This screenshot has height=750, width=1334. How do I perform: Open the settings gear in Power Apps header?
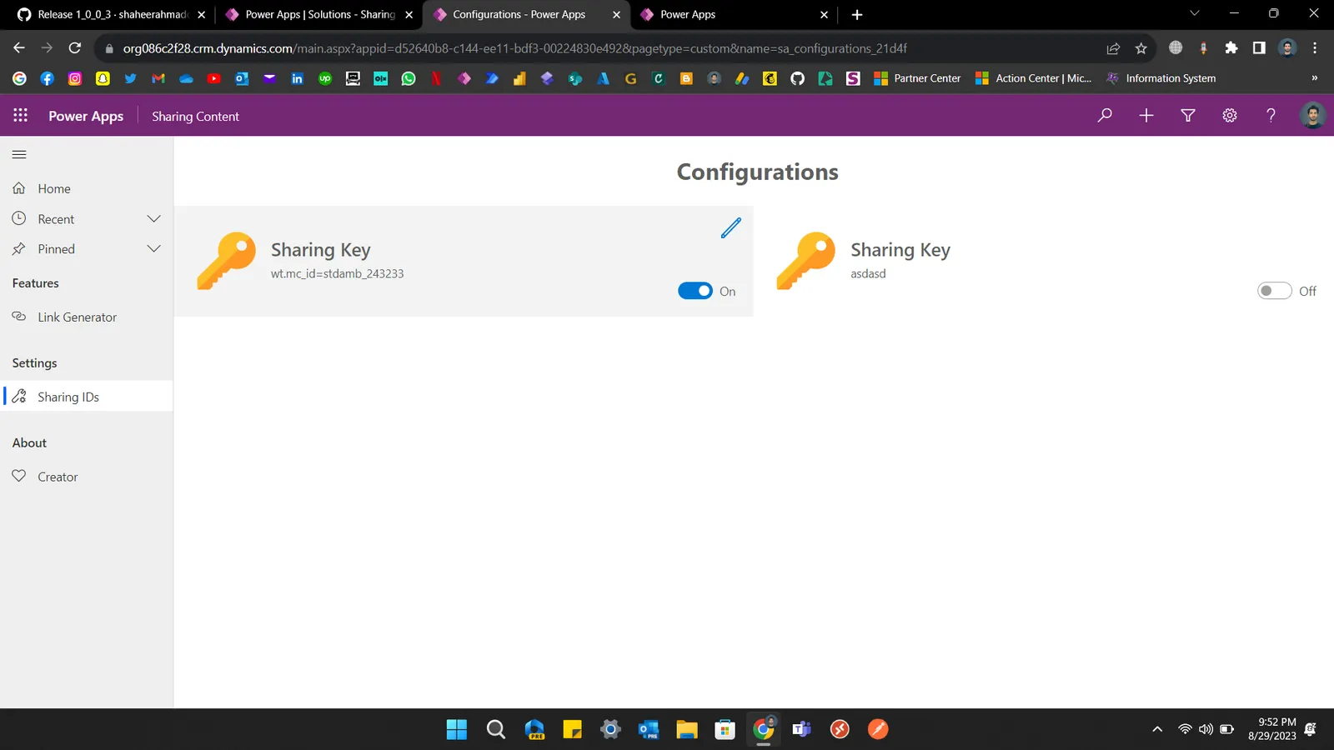click(1230, 116)
